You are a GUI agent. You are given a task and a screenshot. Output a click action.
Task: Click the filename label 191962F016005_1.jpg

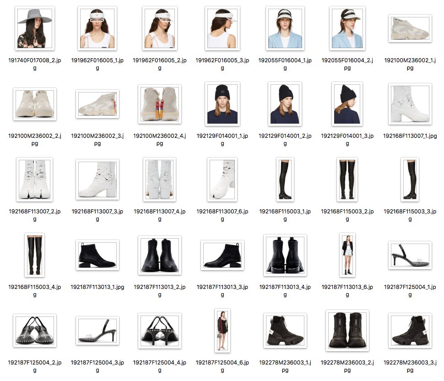(97, 64)
